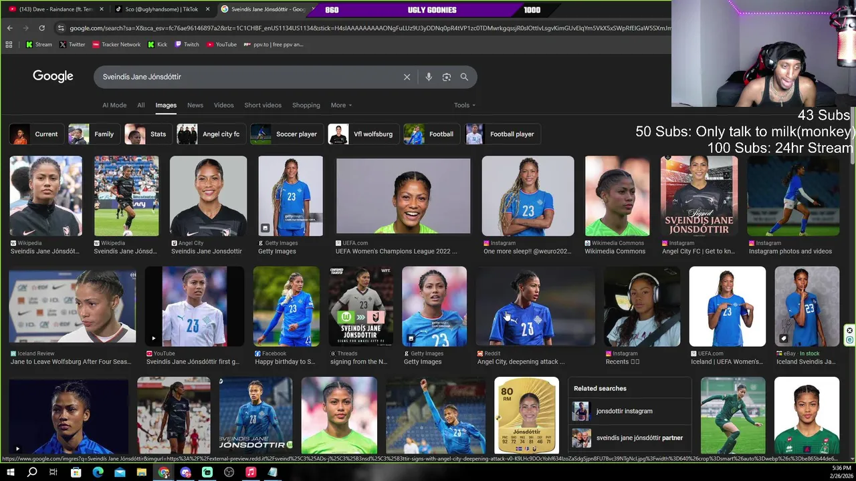
Task: Open the eBay In stock image result
Action: coord(807,307)
